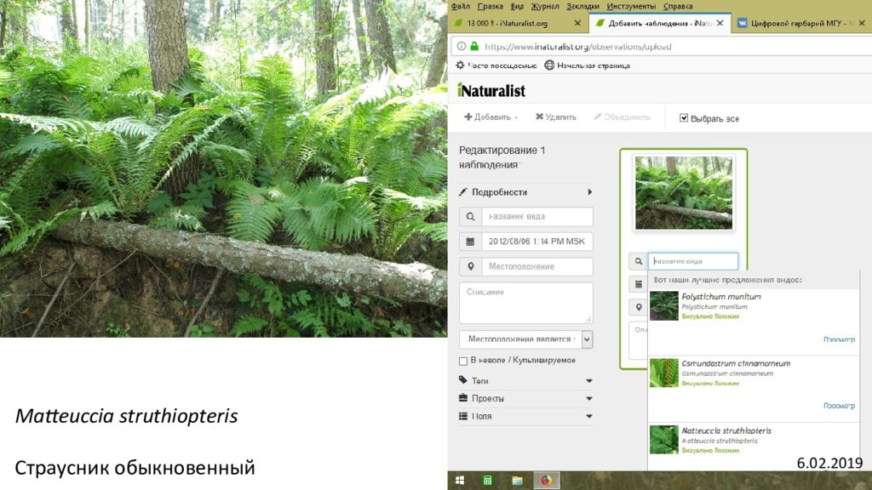Screen dimensions: 872x490
Task: Open the Вид menu
Action: (x=517, y=6)
